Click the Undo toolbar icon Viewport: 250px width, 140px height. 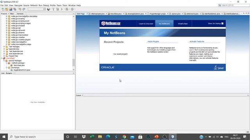20,9
